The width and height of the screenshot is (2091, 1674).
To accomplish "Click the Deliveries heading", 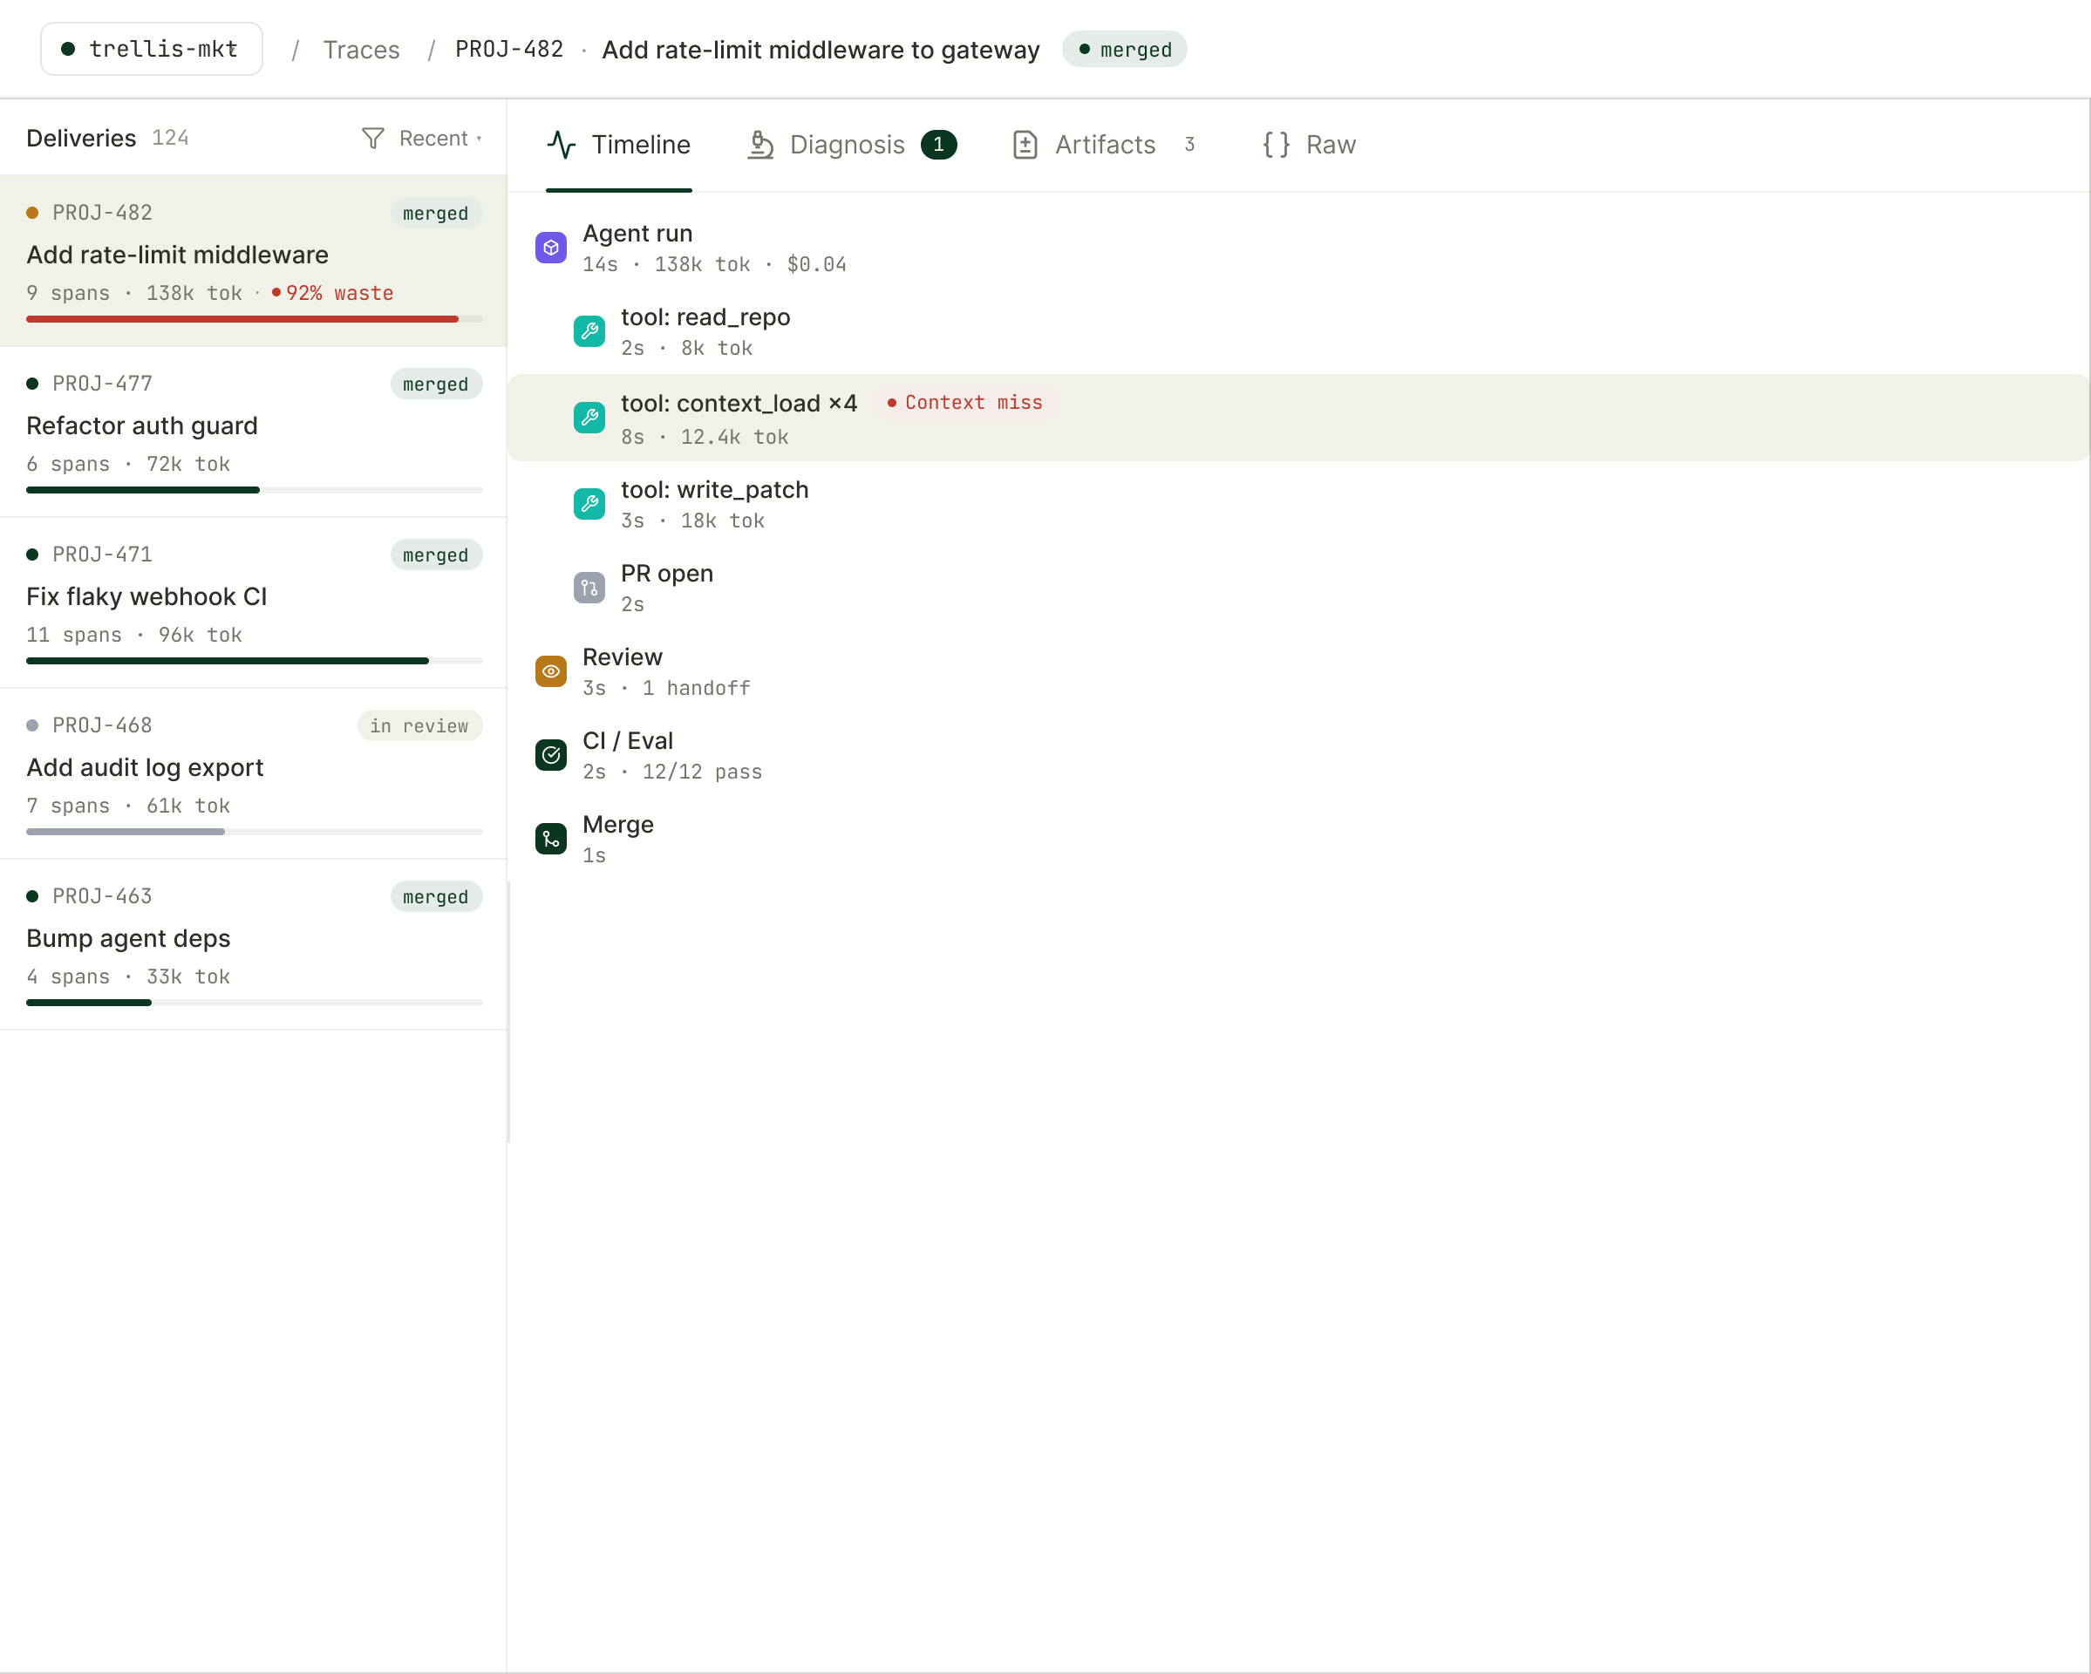I will [x=81, y=138].
